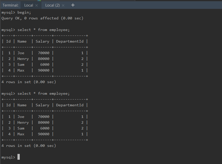Click 'Sam' in the lower result table

[21, 128]
